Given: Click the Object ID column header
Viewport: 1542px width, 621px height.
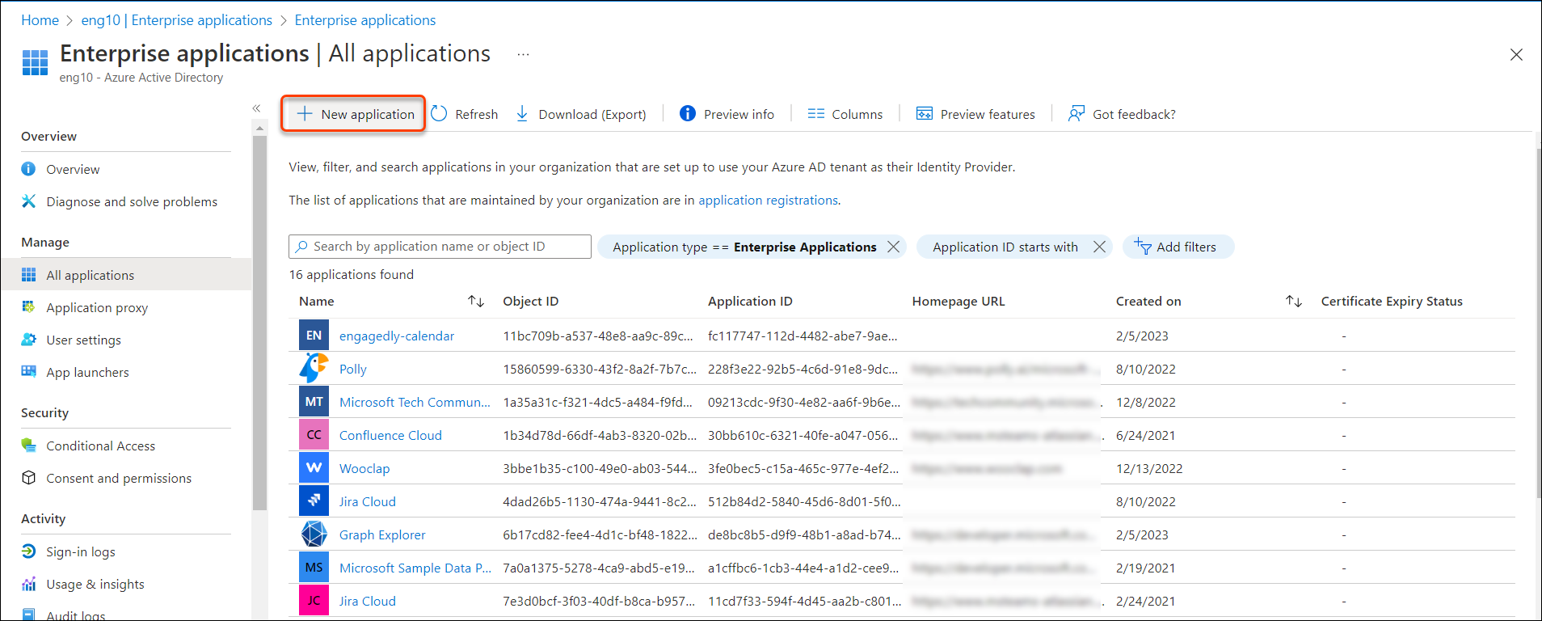Looking at the screenshot, I should pos(530,301).
